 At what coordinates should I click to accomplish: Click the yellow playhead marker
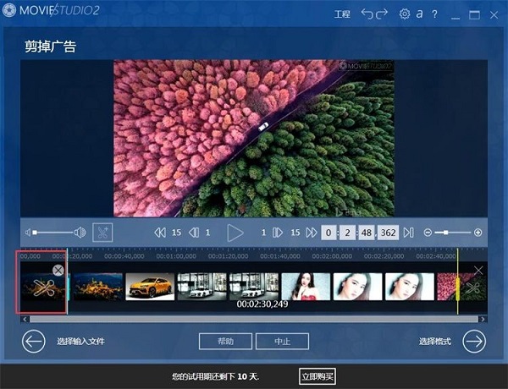[x=458, y=282]
